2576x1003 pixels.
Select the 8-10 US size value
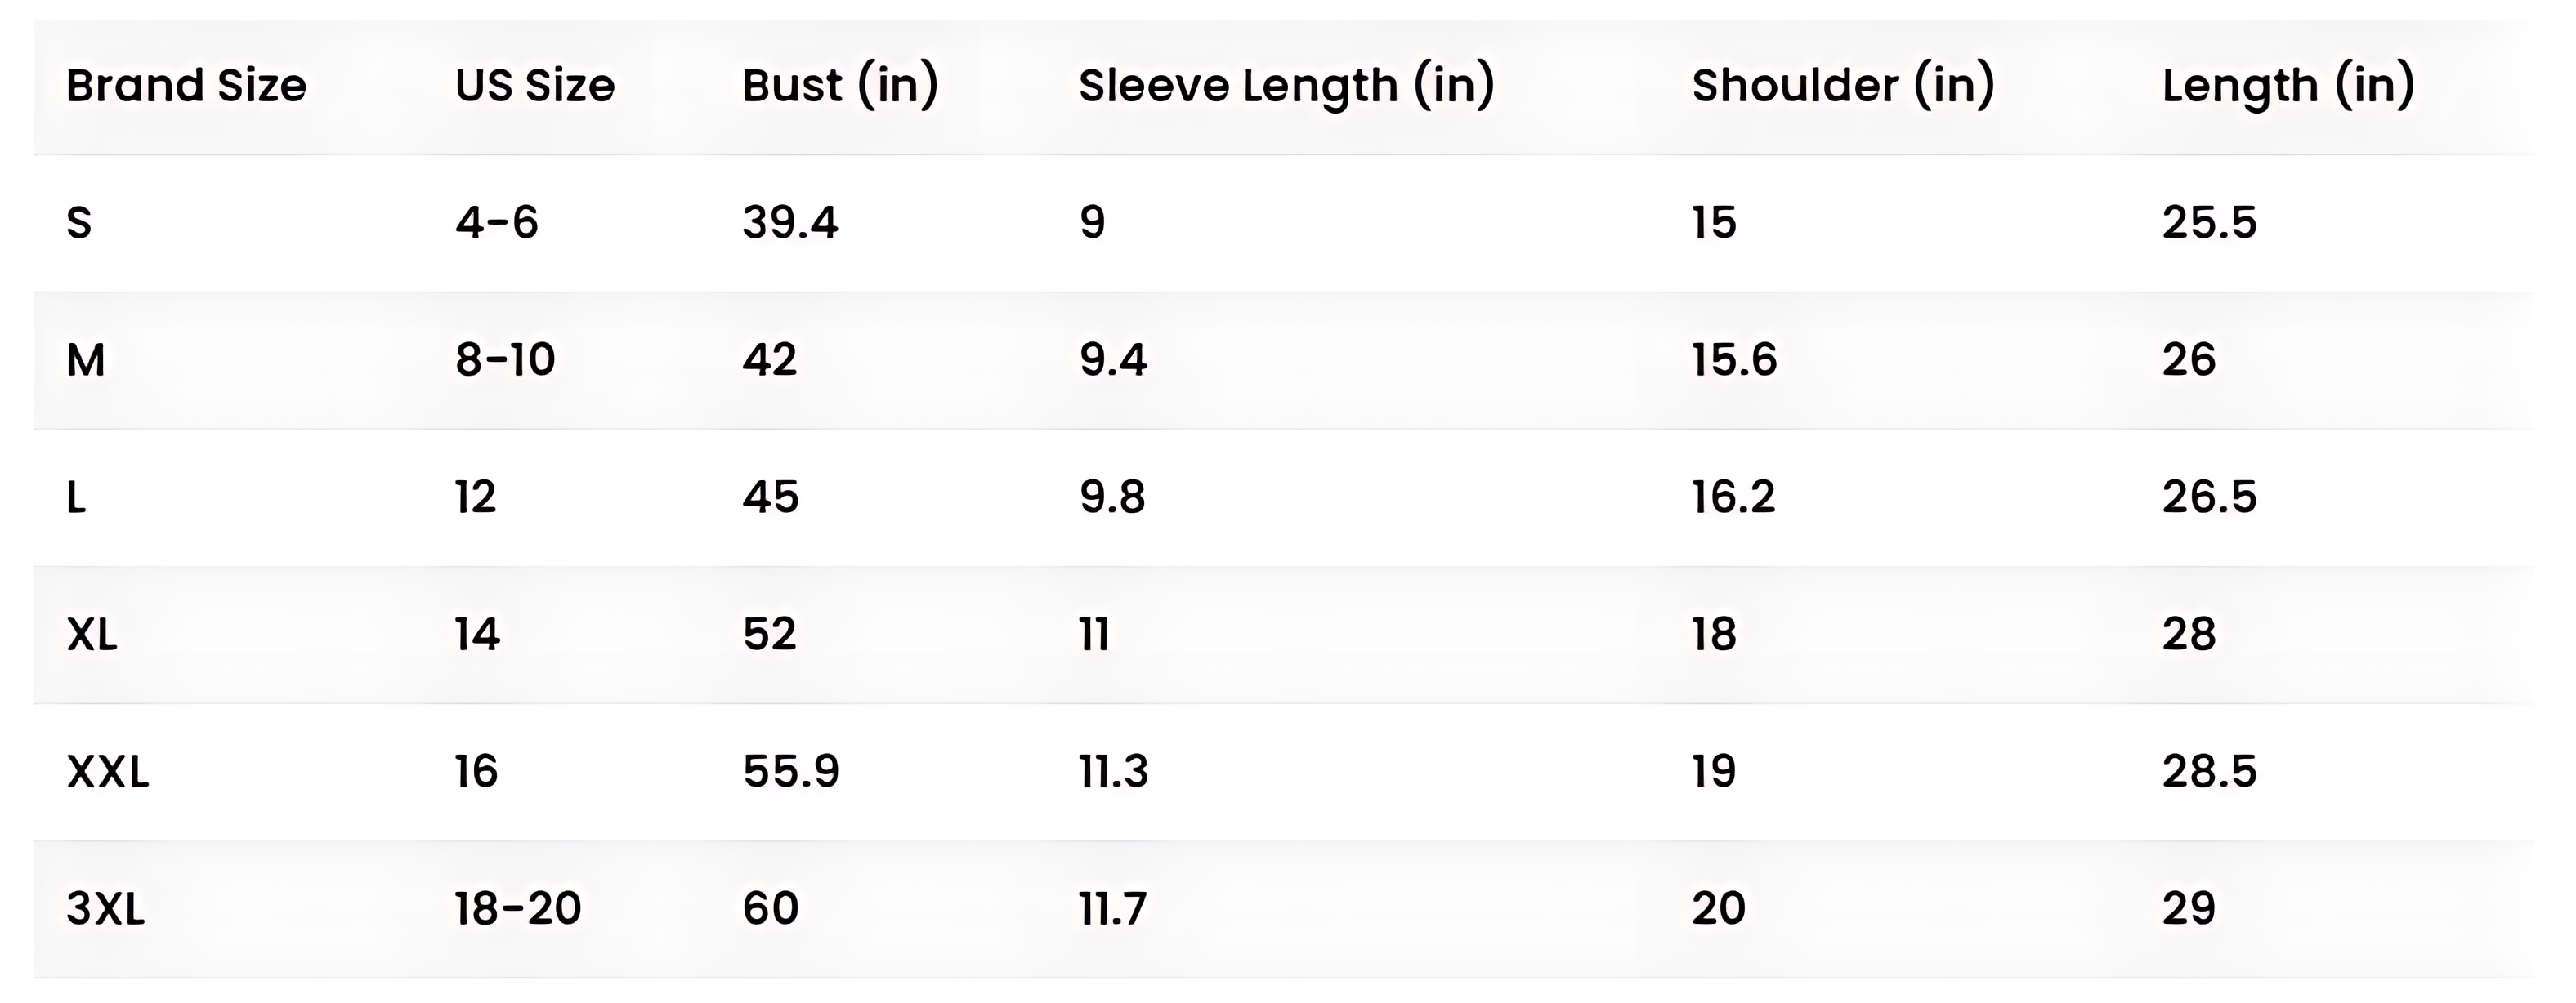505,359
